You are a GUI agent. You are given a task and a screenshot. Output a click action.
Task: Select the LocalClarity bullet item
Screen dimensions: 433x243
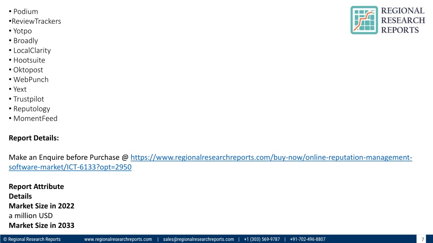(x=30, y=51)
